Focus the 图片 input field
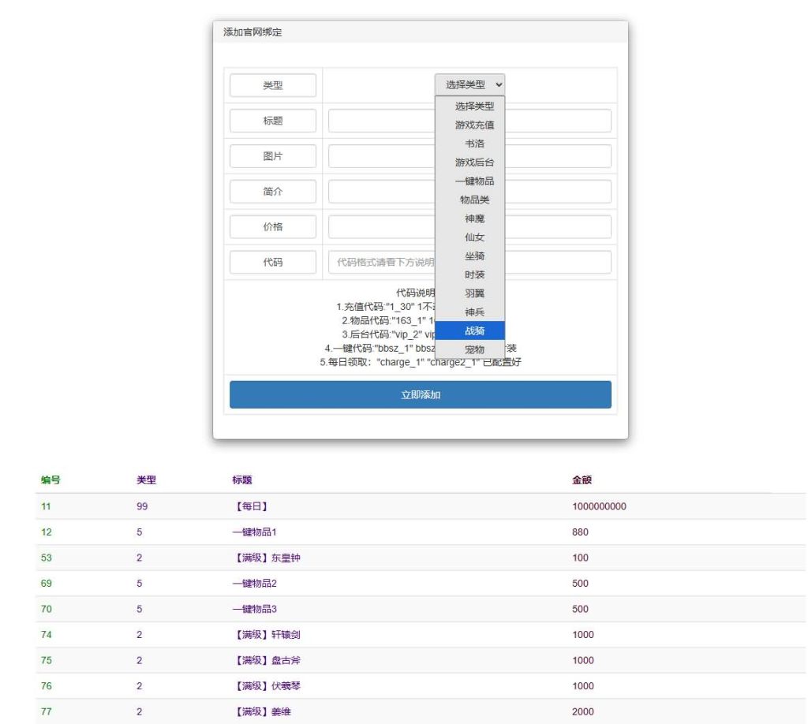Image resolution: width=808 pixels, height=724 pixels. coord(379,156)
